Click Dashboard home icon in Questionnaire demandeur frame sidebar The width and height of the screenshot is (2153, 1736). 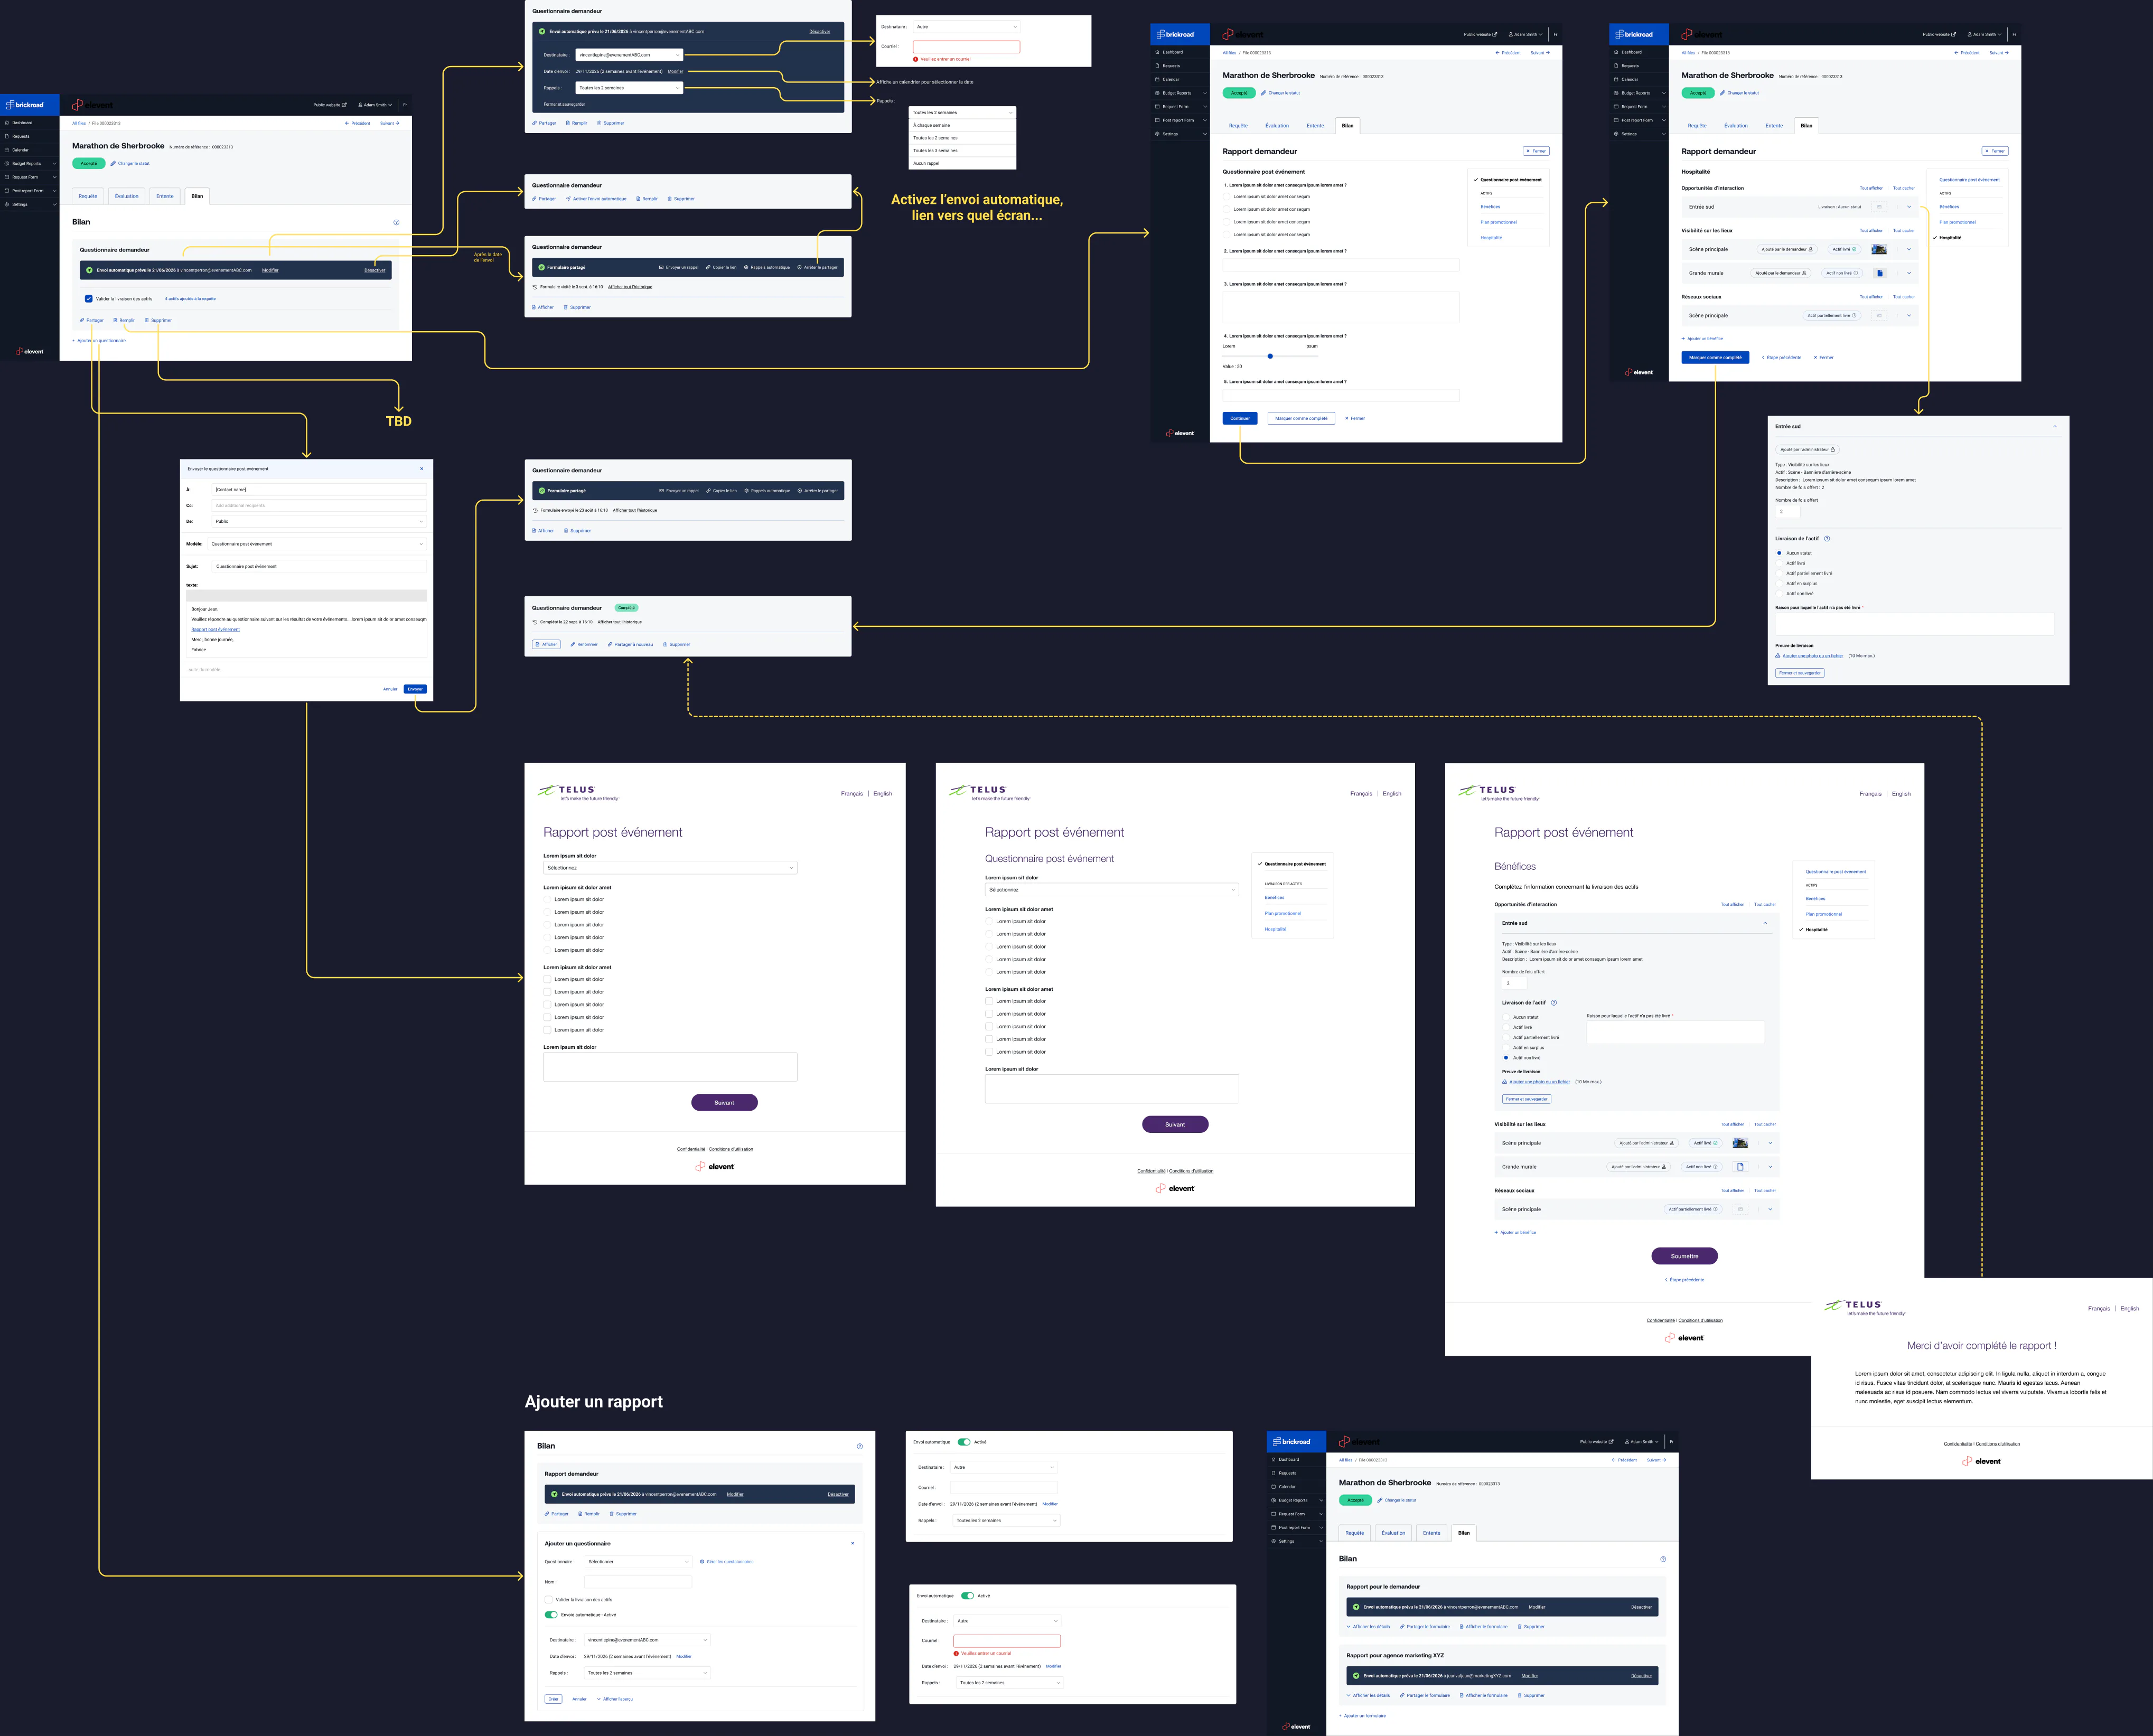click(x=8, y=123)
